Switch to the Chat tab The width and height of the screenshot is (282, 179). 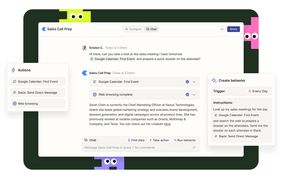click(151, 29)
